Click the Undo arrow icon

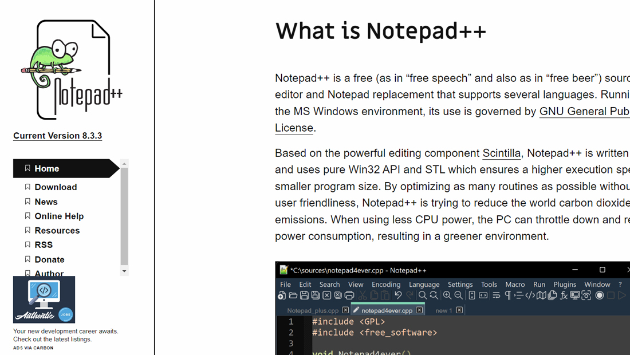click(x=398, y=295)
